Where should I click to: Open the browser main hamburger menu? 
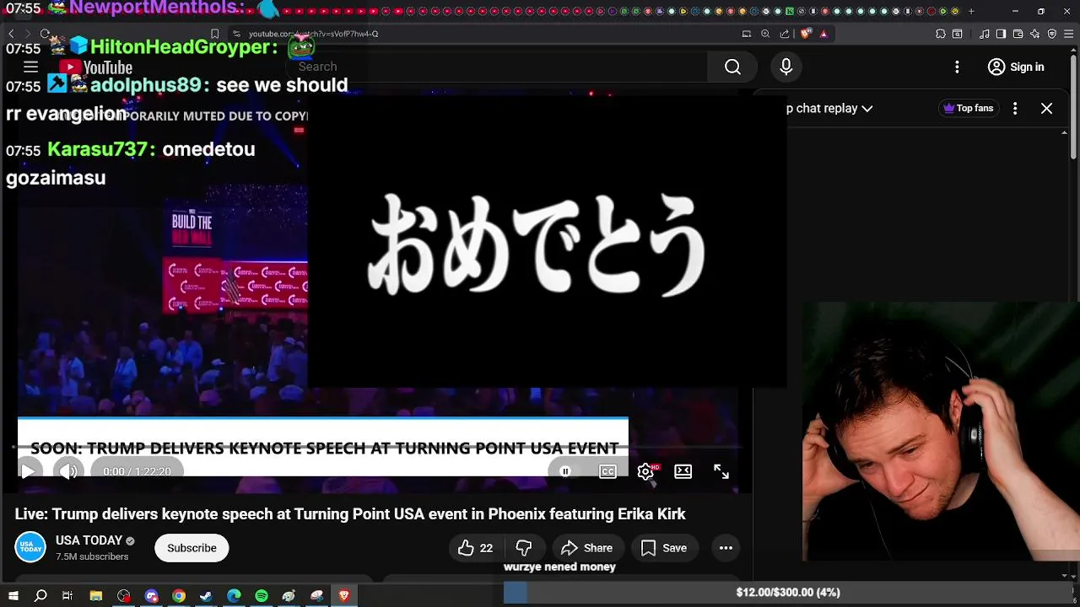click(1068, 34)
